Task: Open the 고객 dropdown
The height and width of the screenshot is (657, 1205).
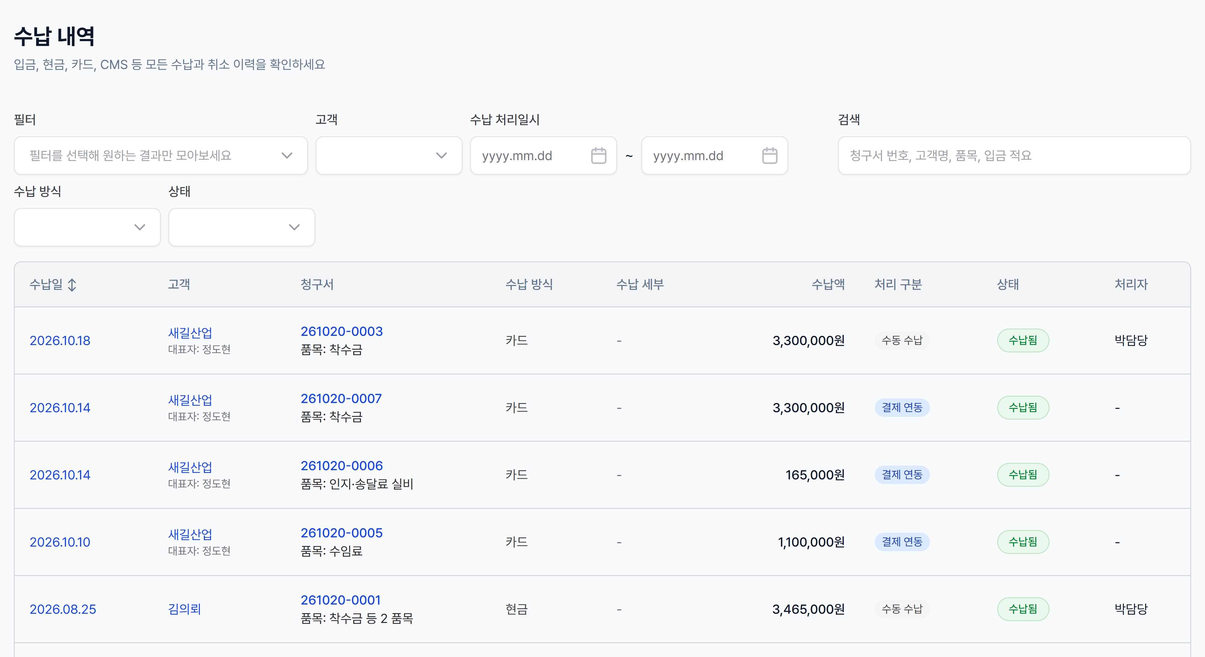Action: click(x=389, y=156)
